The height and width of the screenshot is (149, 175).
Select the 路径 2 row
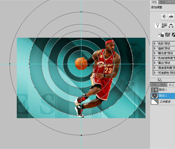click(x=163, y=96)
